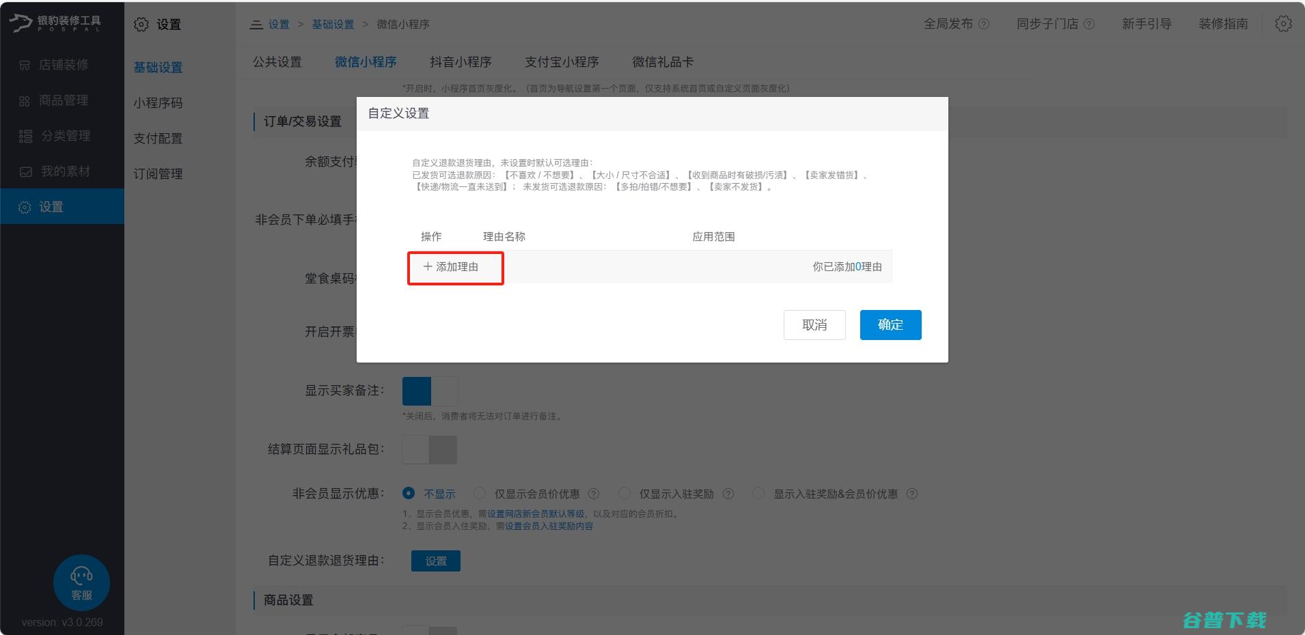Click the 分类管理 list icon
Viewport: 1305px width, 635px height.
(x=25, y=137)
